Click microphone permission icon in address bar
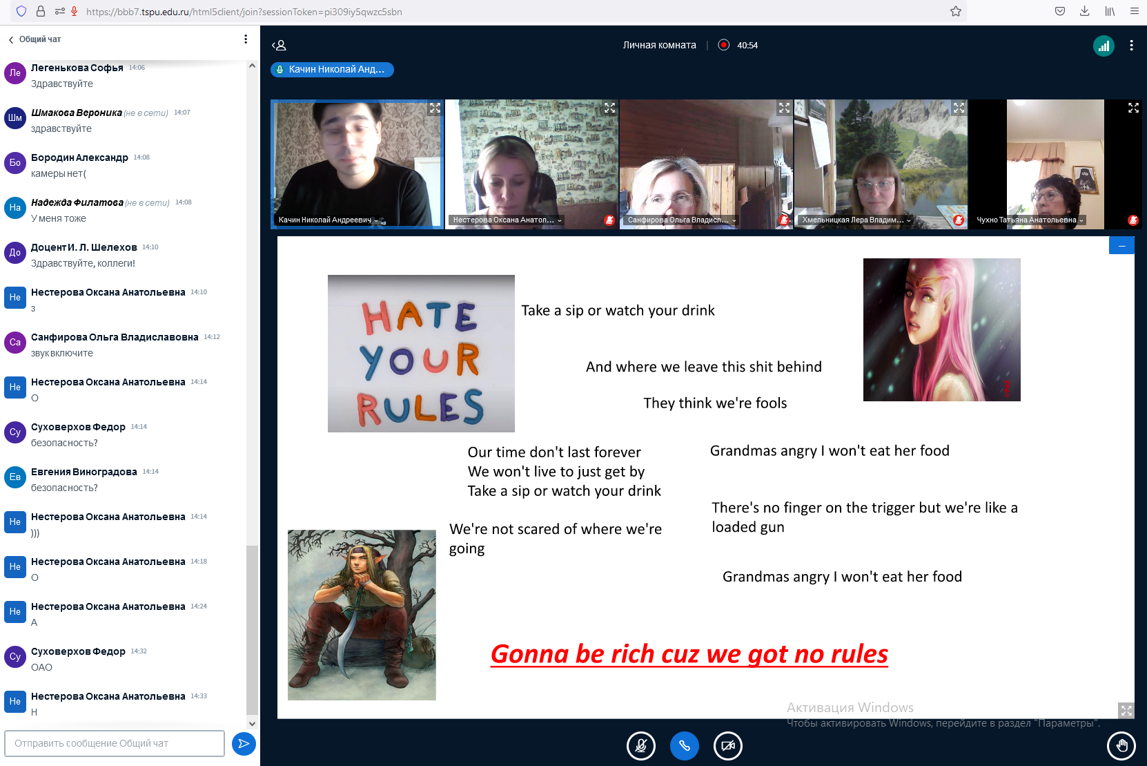Screen dimensions: 1147x766 tap(74, 11)
